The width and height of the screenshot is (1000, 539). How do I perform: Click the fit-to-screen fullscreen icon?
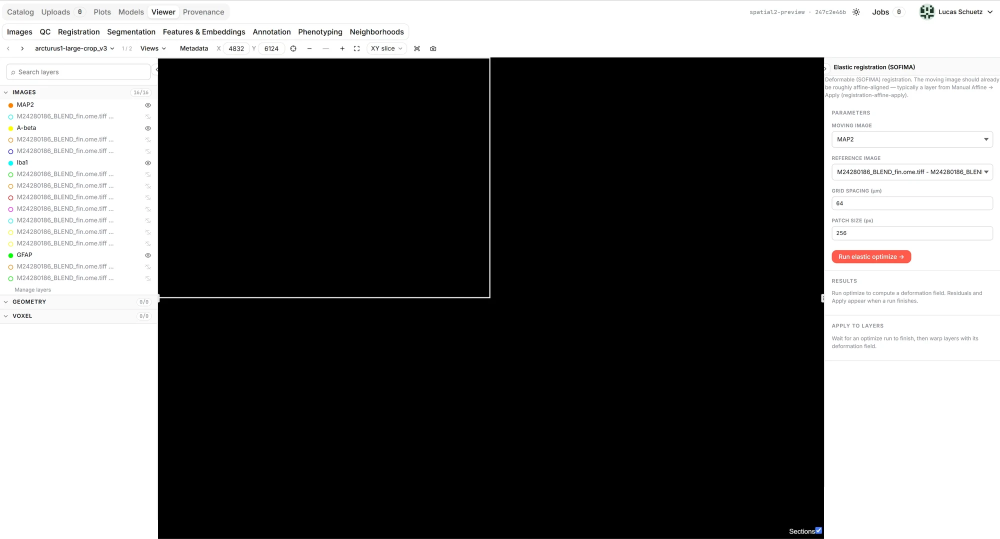pyautogui.click(x=356, y=48)
